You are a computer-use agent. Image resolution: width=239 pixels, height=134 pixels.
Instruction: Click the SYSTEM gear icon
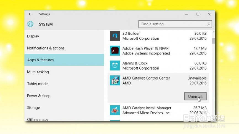30,24
